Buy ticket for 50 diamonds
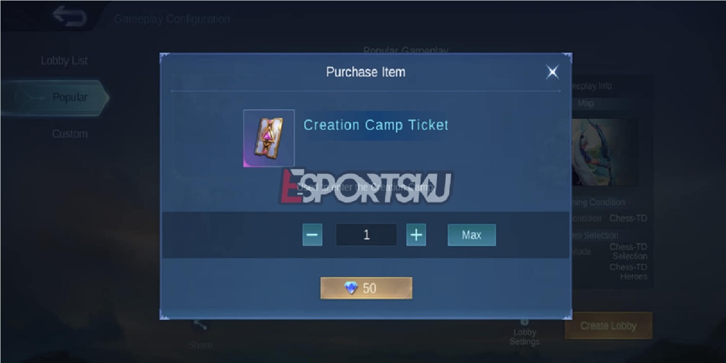The width and height of the screenshot is (726, 363). pyautogui.click(x=366, y=288)
